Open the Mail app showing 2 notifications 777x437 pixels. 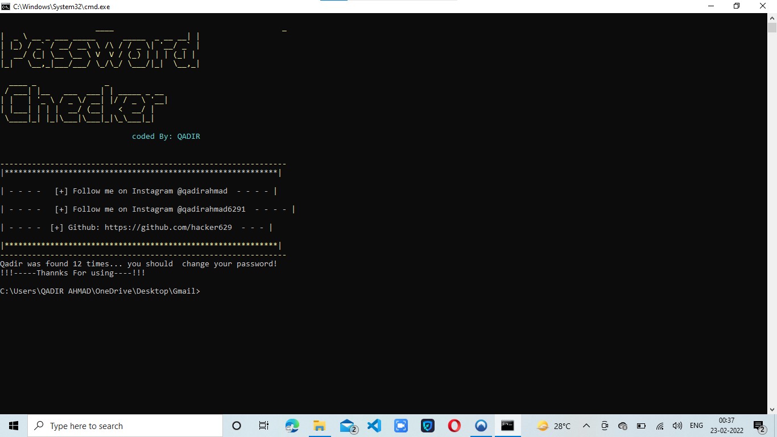click(348, 426)
